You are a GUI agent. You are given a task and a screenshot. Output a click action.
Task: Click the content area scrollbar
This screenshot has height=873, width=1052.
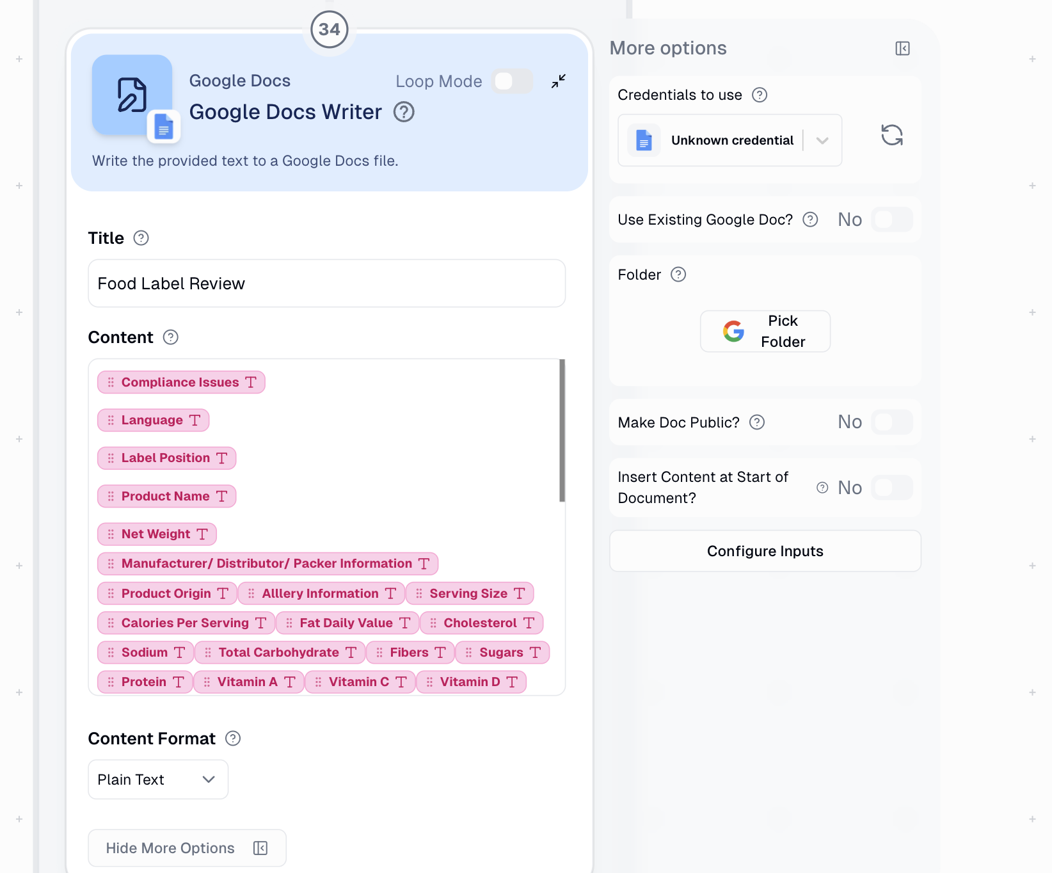(x=562, y=430)
